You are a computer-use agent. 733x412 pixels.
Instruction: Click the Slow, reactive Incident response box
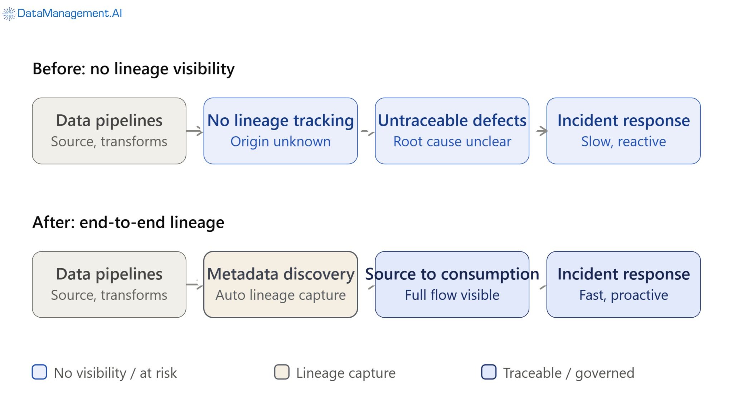coord(623,131)
